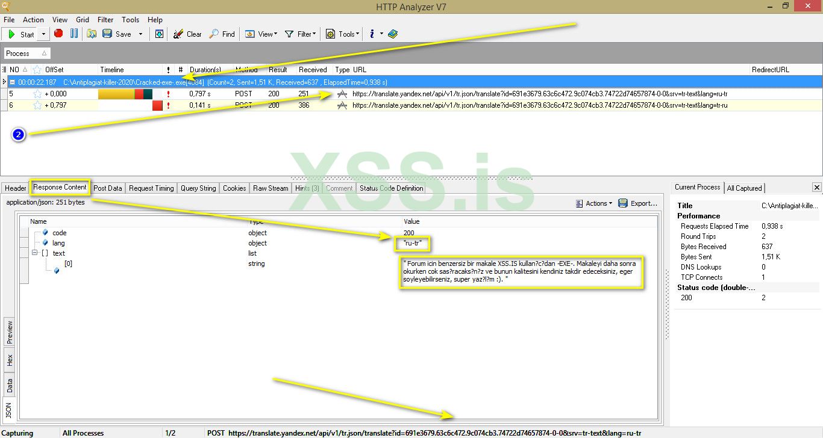Switch to the Request Timing tab
The height and width of the screenshot is (438, 823).
(x=151, y=188)
